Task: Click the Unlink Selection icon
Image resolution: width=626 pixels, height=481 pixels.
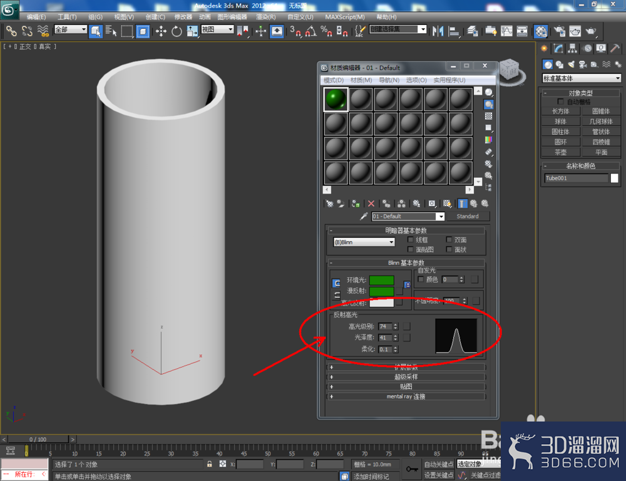Action: (x=27, y=31)
